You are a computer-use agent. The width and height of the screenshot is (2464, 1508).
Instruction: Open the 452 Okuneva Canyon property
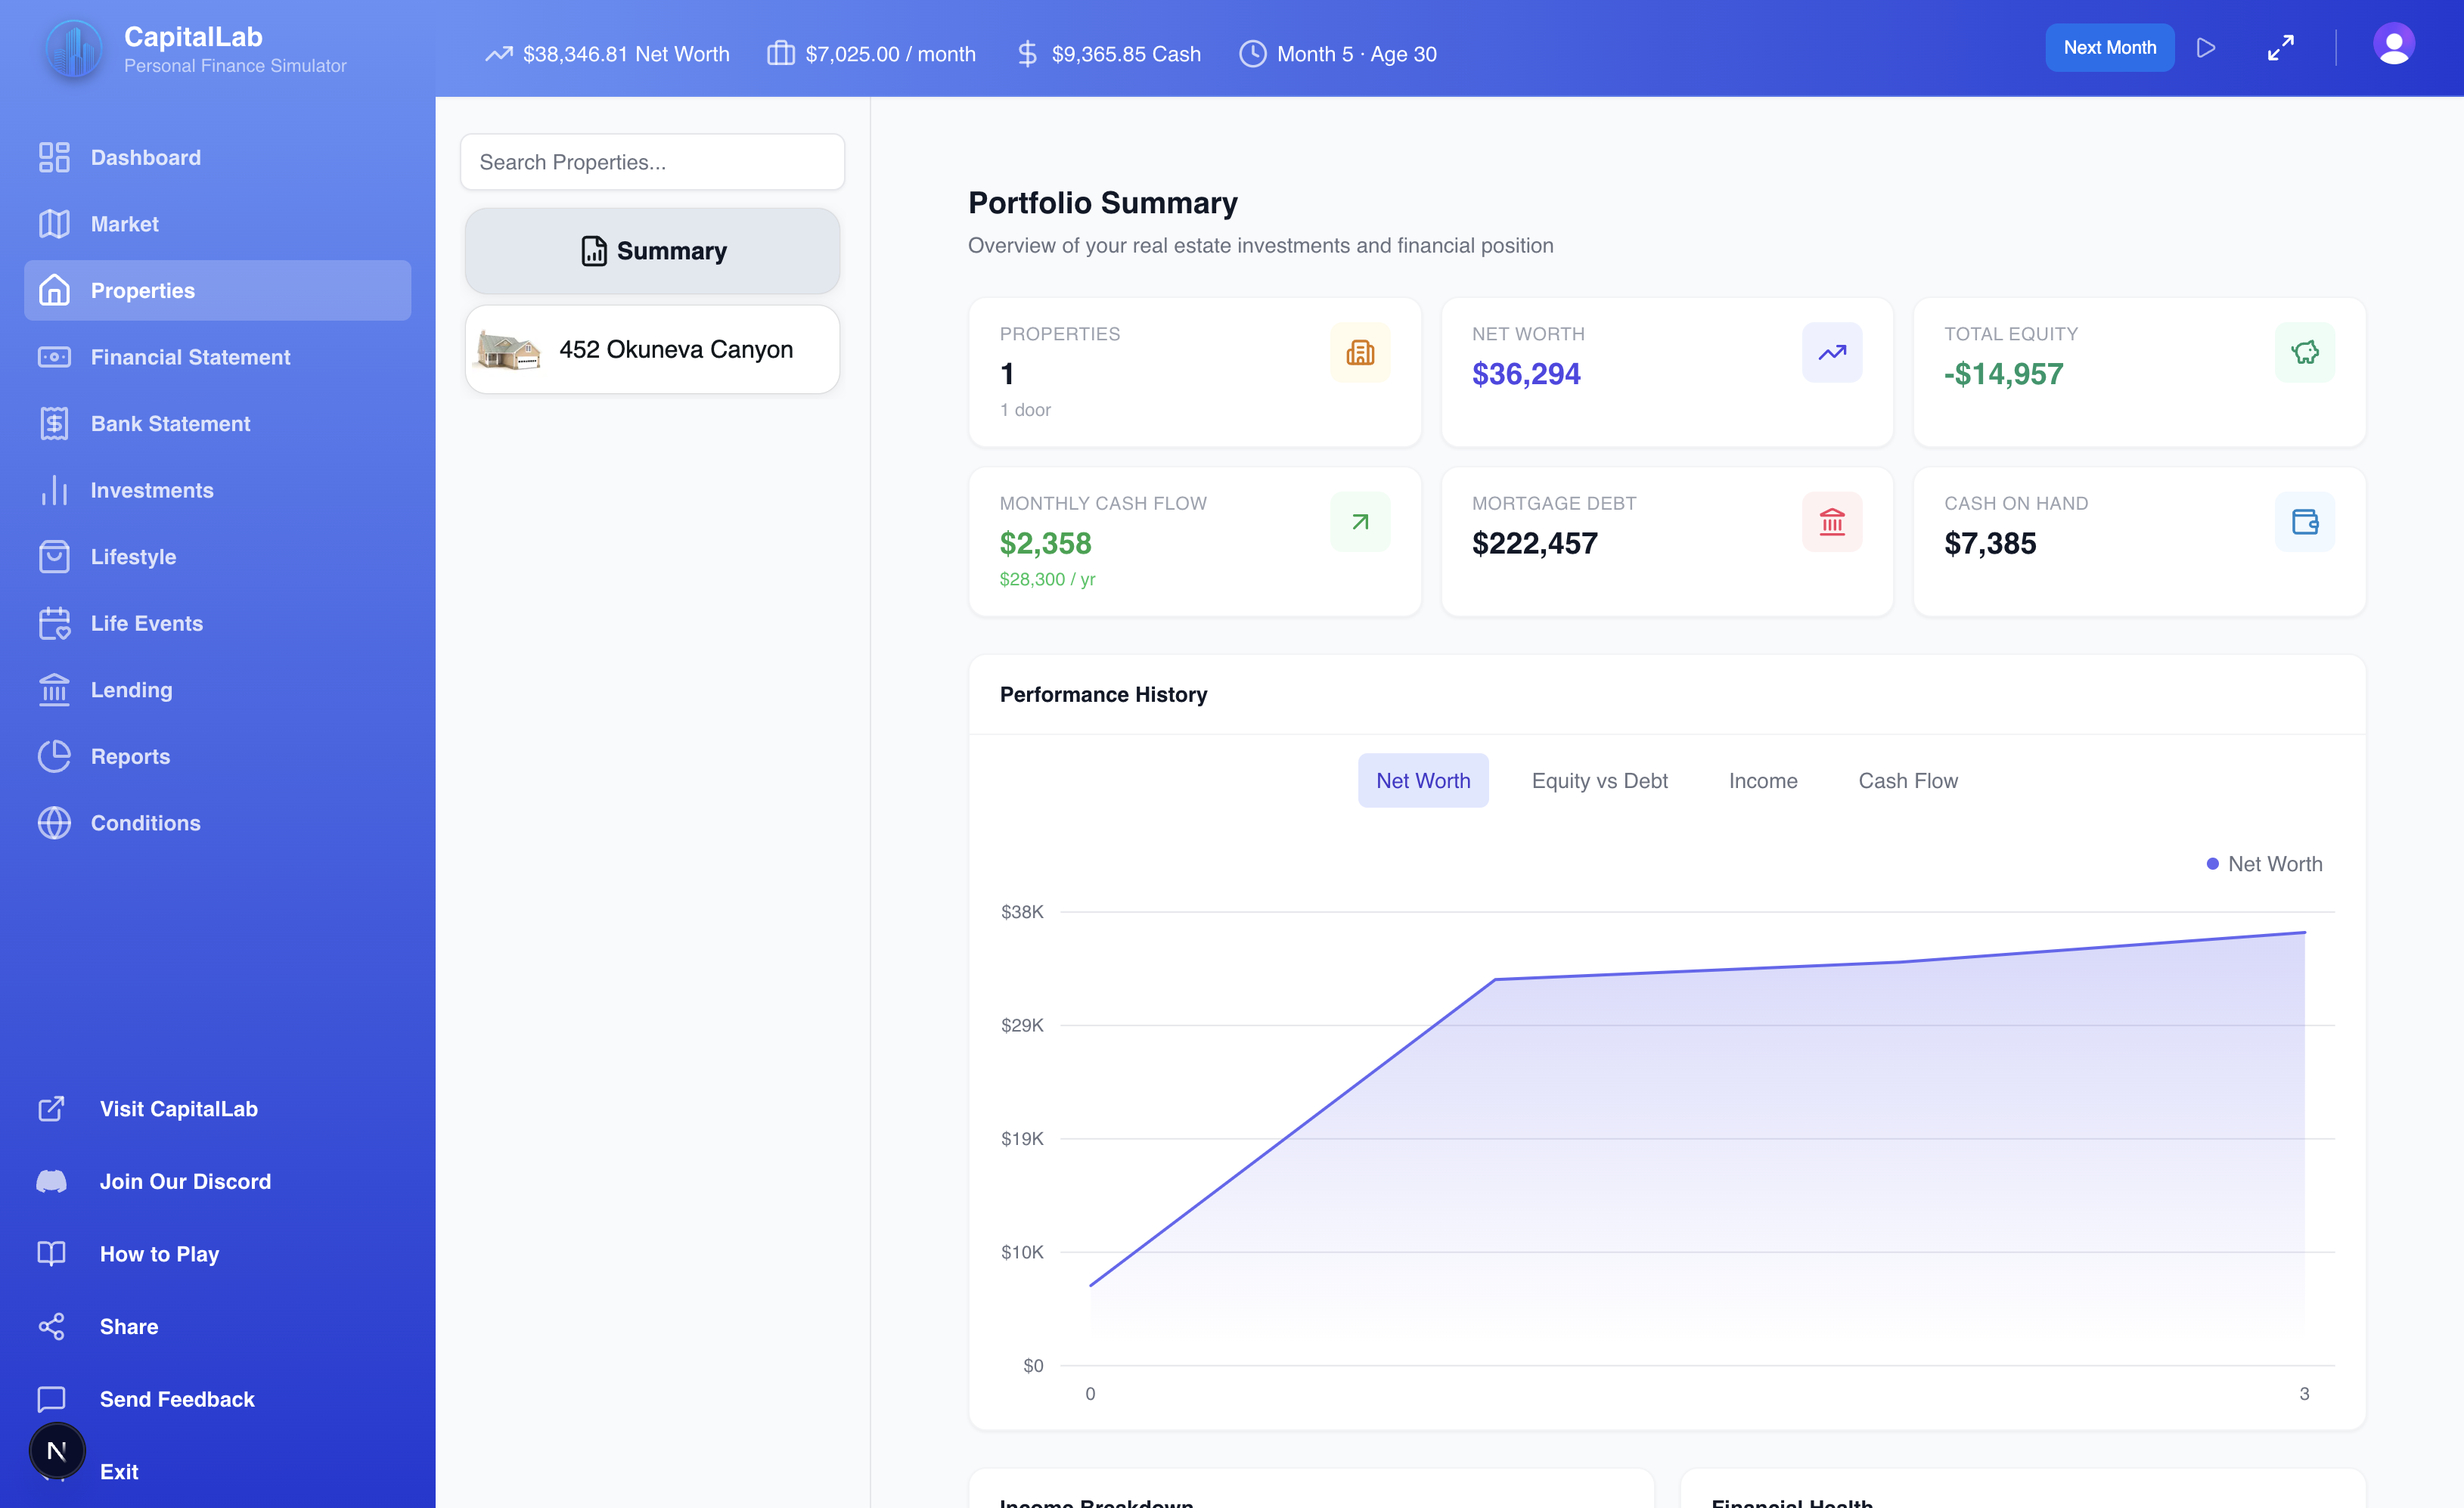click(x=652, y=349)
